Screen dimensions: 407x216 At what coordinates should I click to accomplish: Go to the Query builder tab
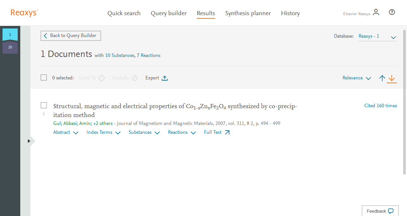click(169, 13)
